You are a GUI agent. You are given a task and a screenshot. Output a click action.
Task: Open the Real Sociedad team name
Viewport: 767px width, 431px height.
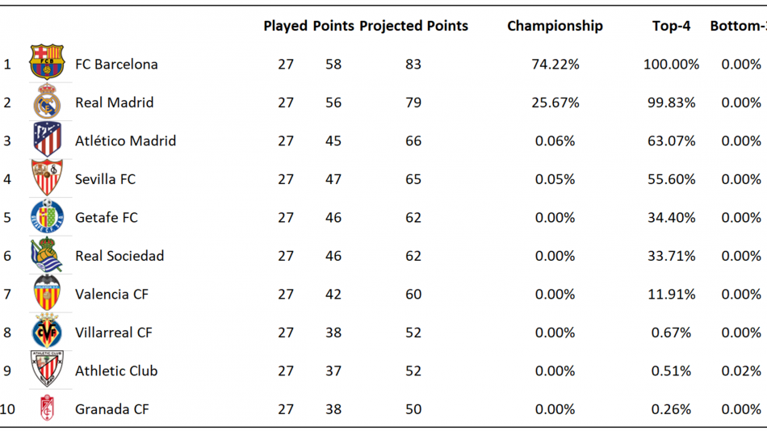point(119,256)
